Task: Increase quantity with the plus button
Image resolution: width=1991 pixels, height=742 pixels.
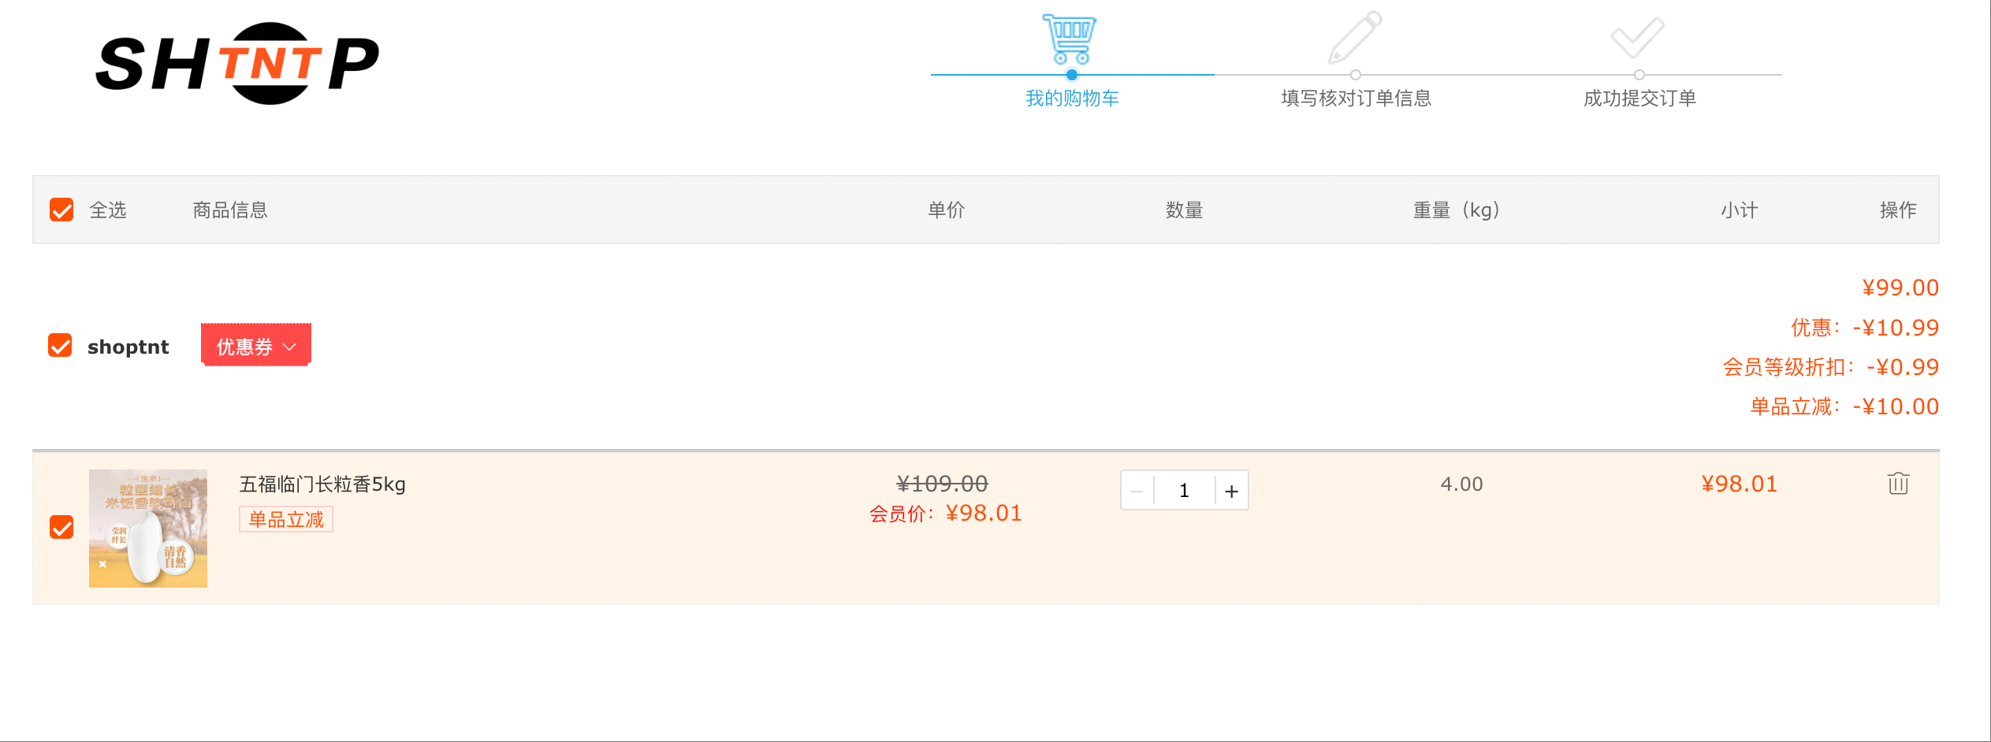Action: (1232, 491)
